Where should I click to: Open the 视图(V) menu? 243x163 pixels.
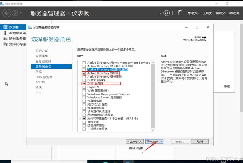click(x=221, y=13)
